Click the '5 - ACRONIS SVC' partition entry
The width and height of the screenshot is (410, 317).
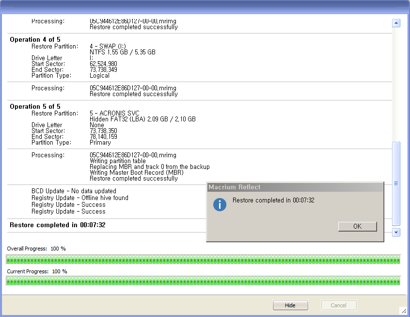115,113
